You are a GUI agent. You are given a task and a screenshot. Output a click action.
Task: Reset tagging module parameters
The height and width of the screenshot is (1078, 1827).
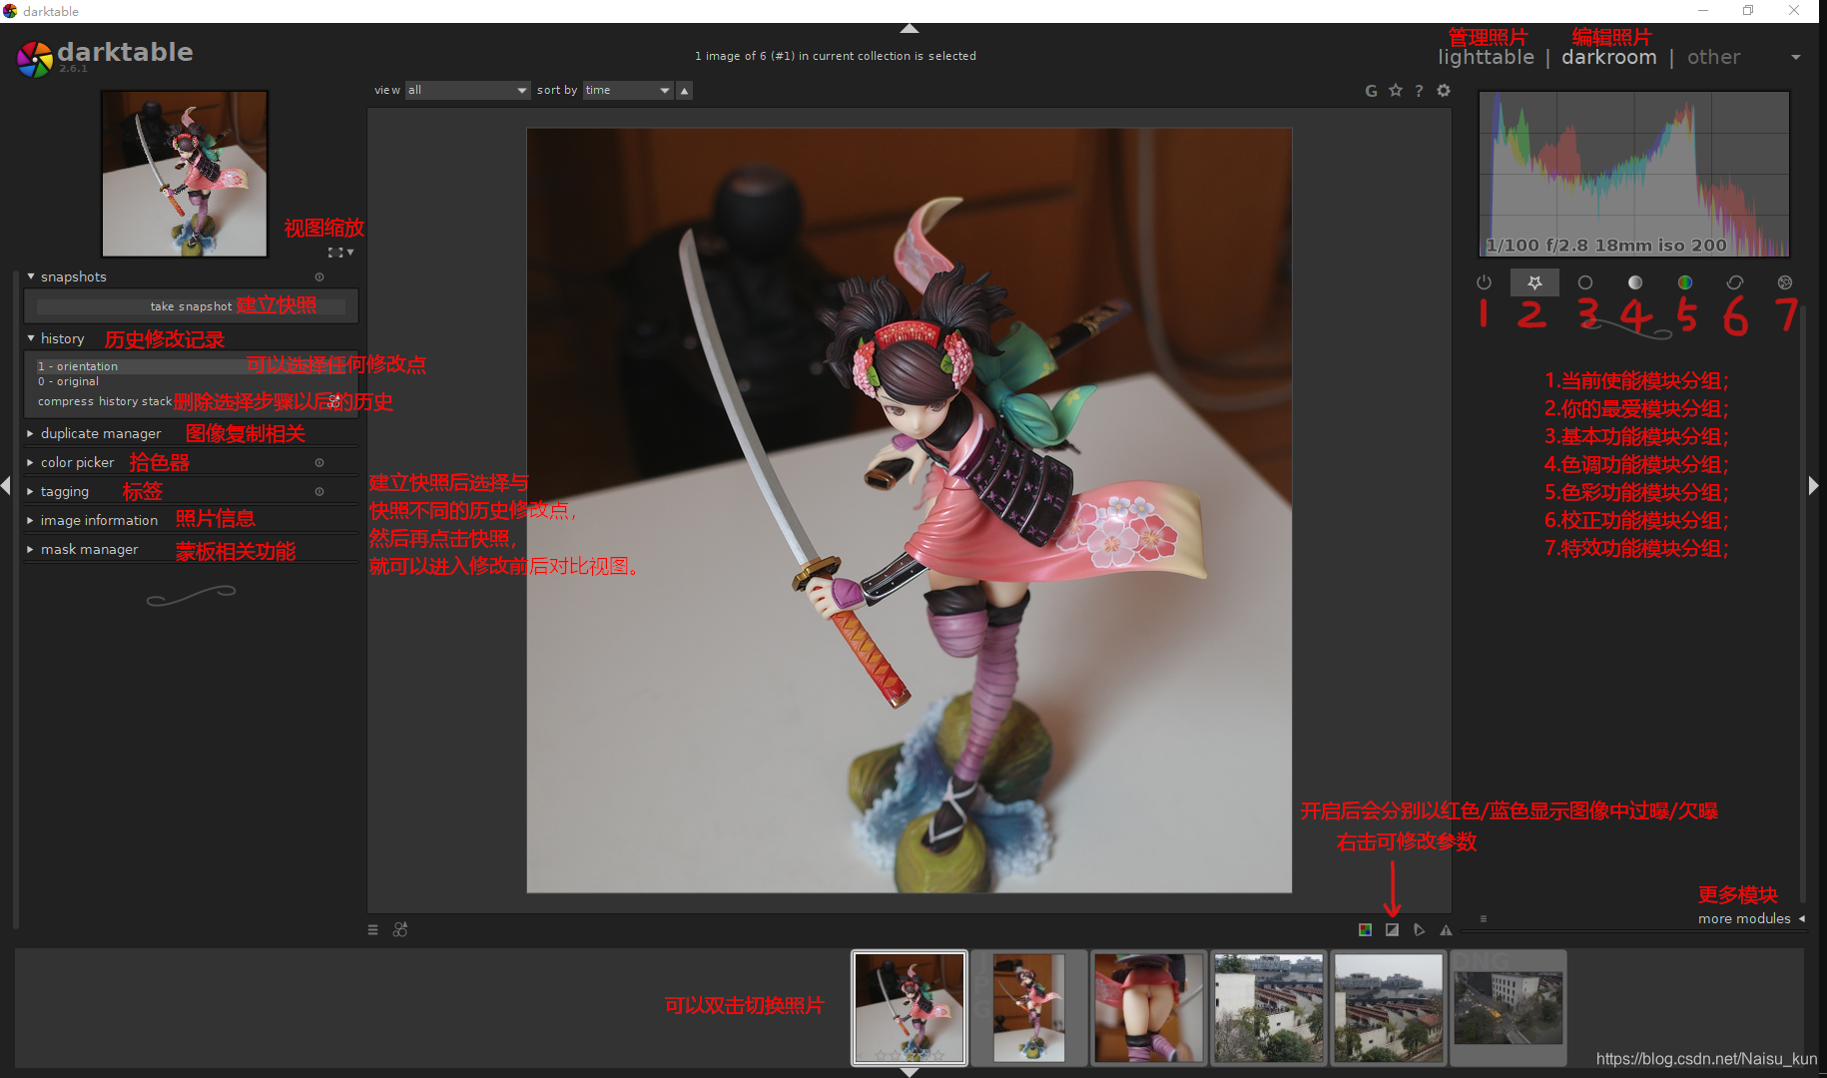click(x=319, y=492)
